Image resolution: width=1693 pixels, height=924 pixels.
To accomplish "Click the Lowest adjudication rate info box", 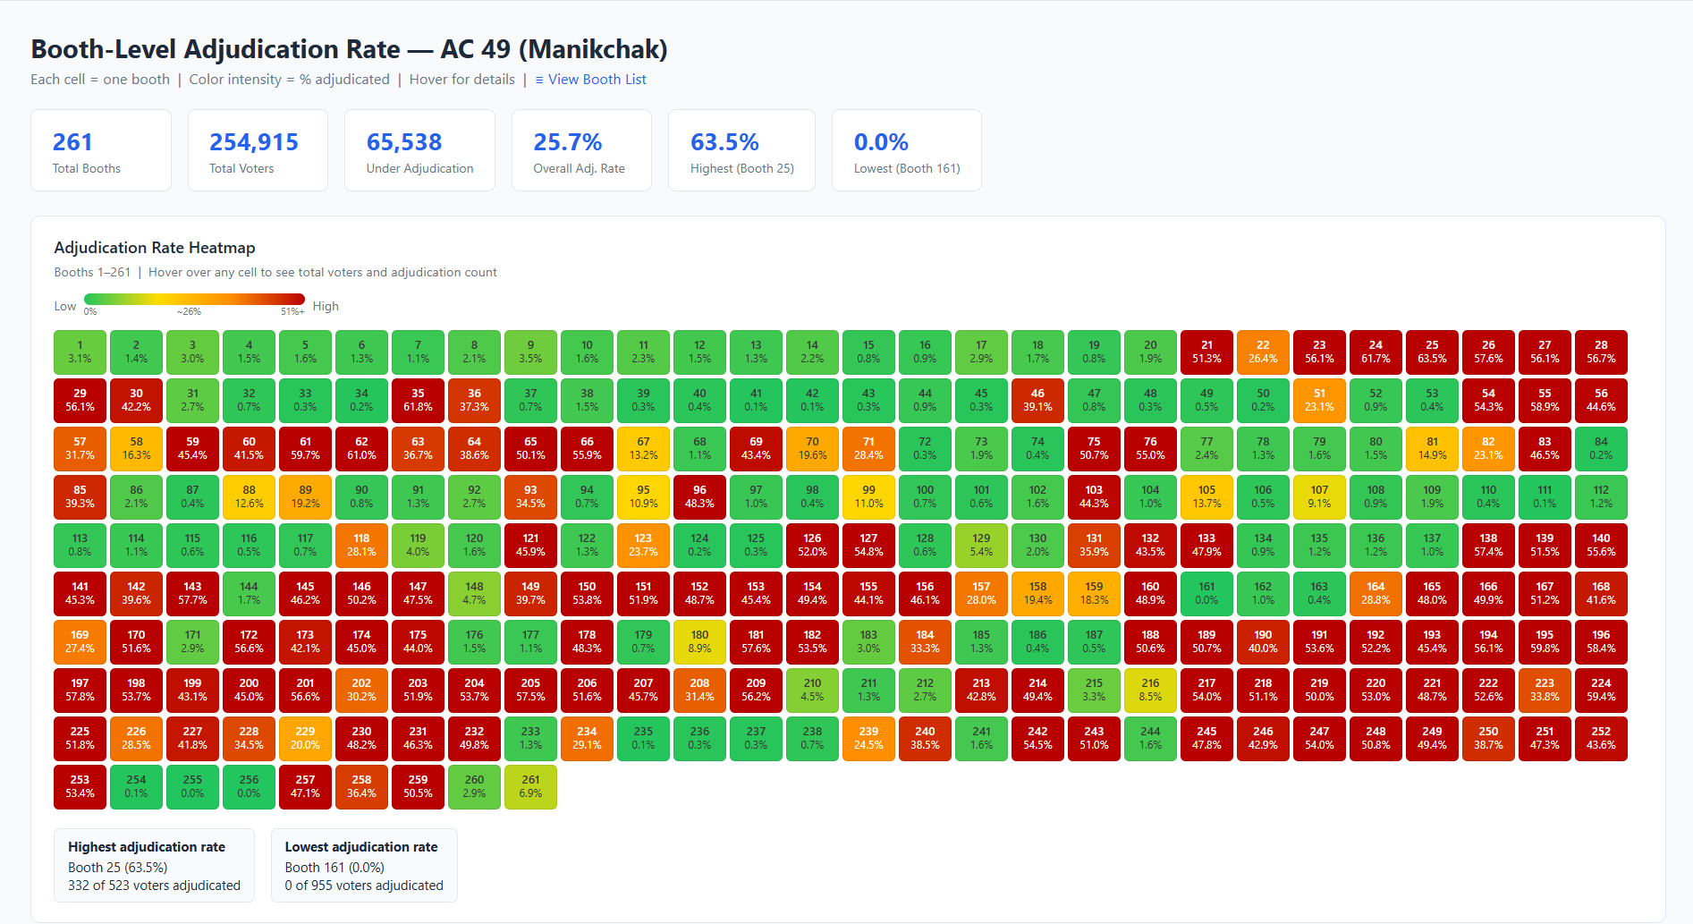I will pos(364,865).
